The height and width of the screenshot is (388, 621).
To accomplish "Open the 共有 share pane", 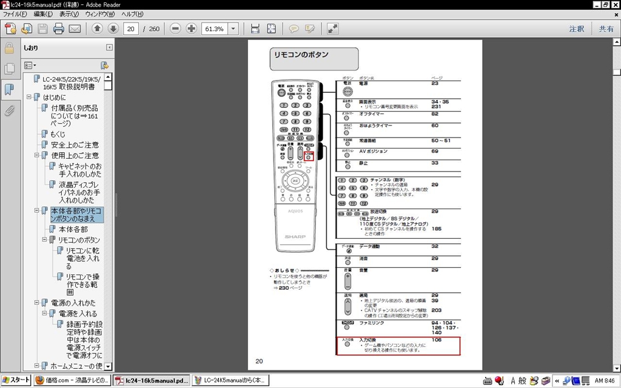I will (x=606, y=29).
